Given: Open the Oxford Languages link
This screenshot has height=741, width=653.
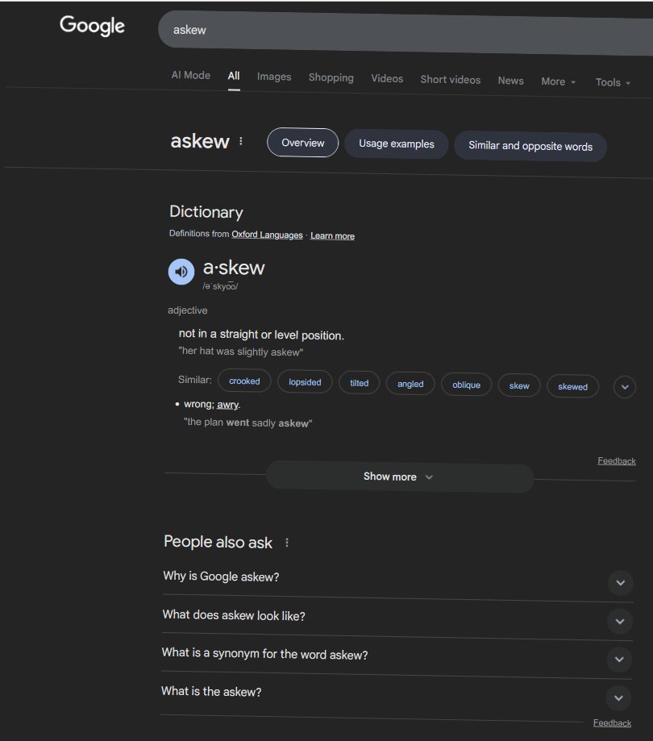Looking at the screenshot, I should [267, 235].
